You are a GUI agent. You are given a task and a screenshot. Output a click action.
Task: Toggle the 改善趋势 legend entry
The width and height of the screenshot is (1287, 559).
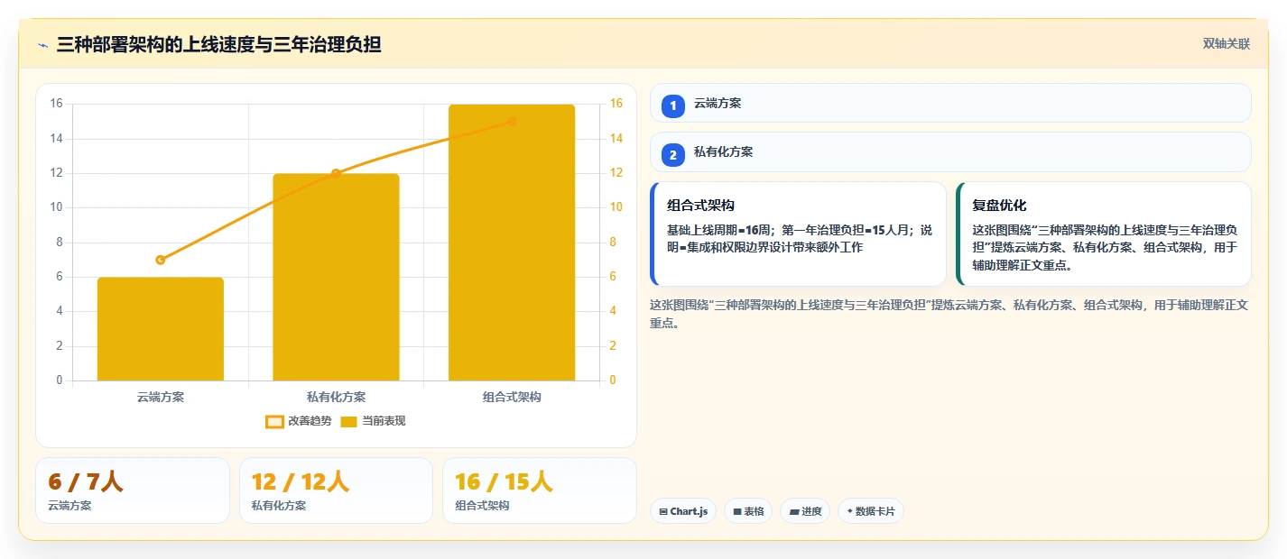[x=299, y=421]
